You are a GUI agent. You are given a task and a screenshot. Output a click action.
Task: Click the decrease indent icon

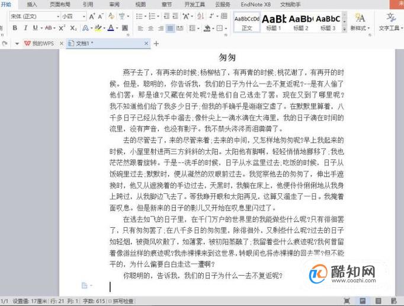(166, 16)
